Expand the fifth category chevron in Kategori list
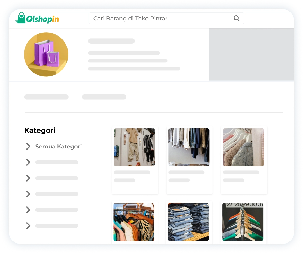 [28, 210]
